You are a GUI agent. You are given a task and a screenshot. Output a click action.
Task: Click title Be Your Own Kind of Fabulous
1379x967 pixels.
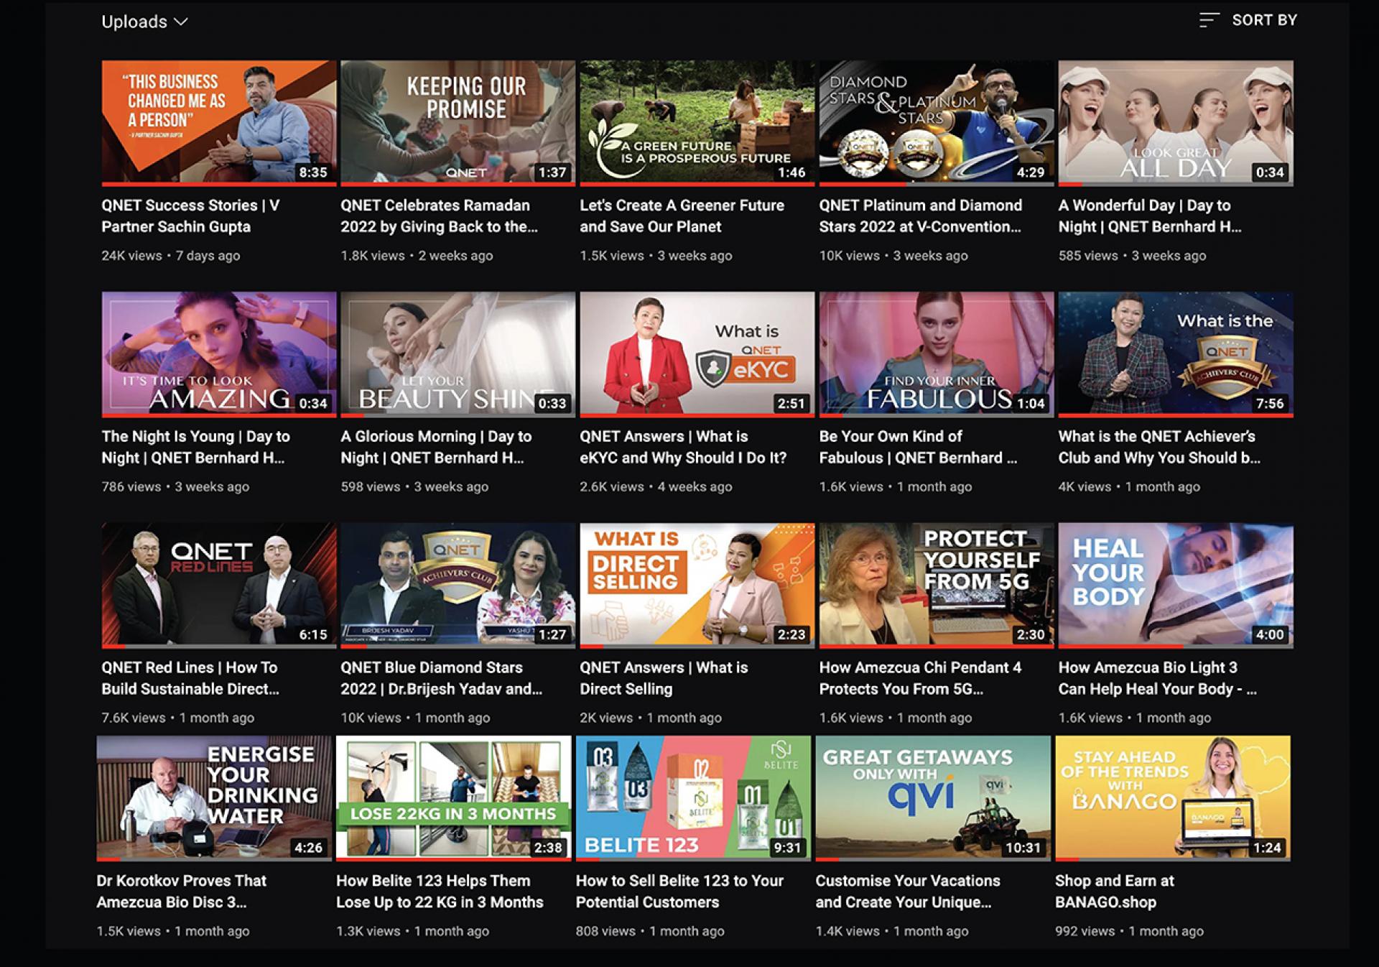(x=918, y=447)
